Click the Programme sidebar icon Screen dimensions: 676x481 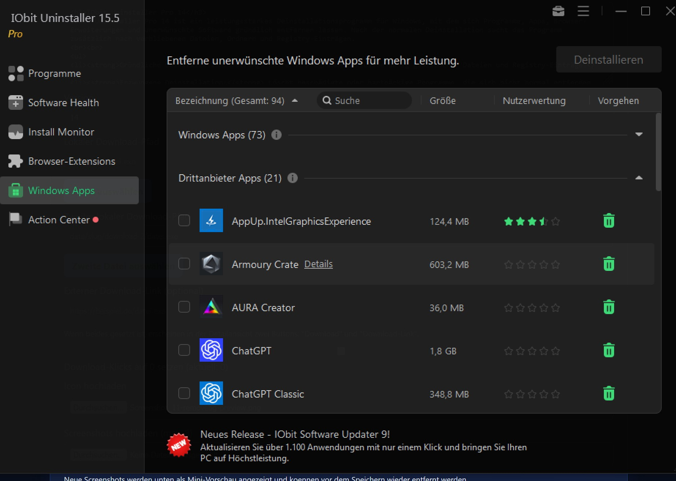point(16,74)
